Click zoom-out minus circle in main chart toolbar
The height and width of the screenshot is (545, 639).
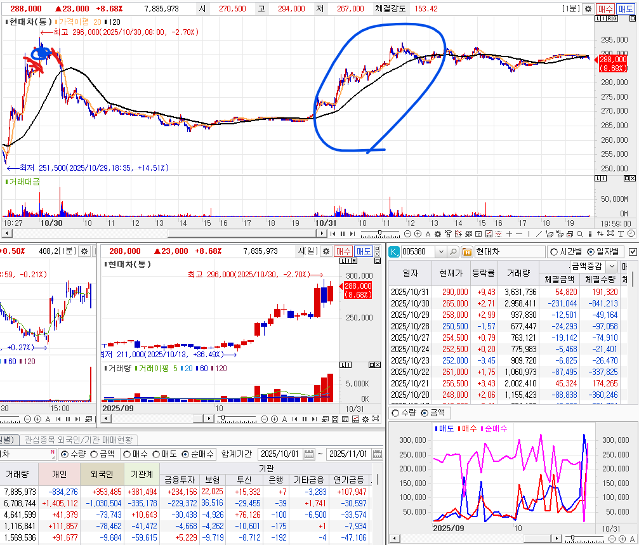point(407,234)
